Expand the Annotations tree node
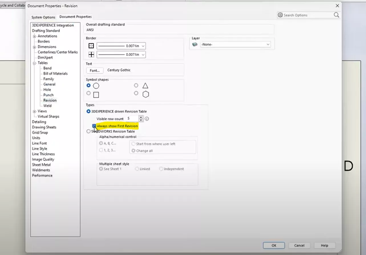Image resolution: width=366 pixels, height=255 pixels. (x=35, y=36)
